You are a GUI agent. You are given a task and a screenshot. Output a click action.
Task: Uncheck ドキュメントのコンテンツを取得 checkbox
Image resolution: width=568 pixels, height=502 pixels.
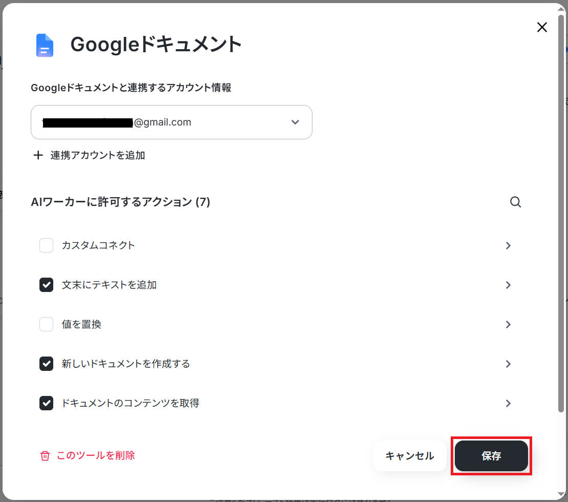47,404
